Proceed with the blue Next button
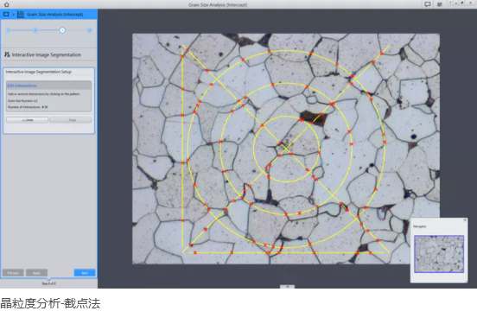Screen dimensions: 477x311 [x=85, y=273]
